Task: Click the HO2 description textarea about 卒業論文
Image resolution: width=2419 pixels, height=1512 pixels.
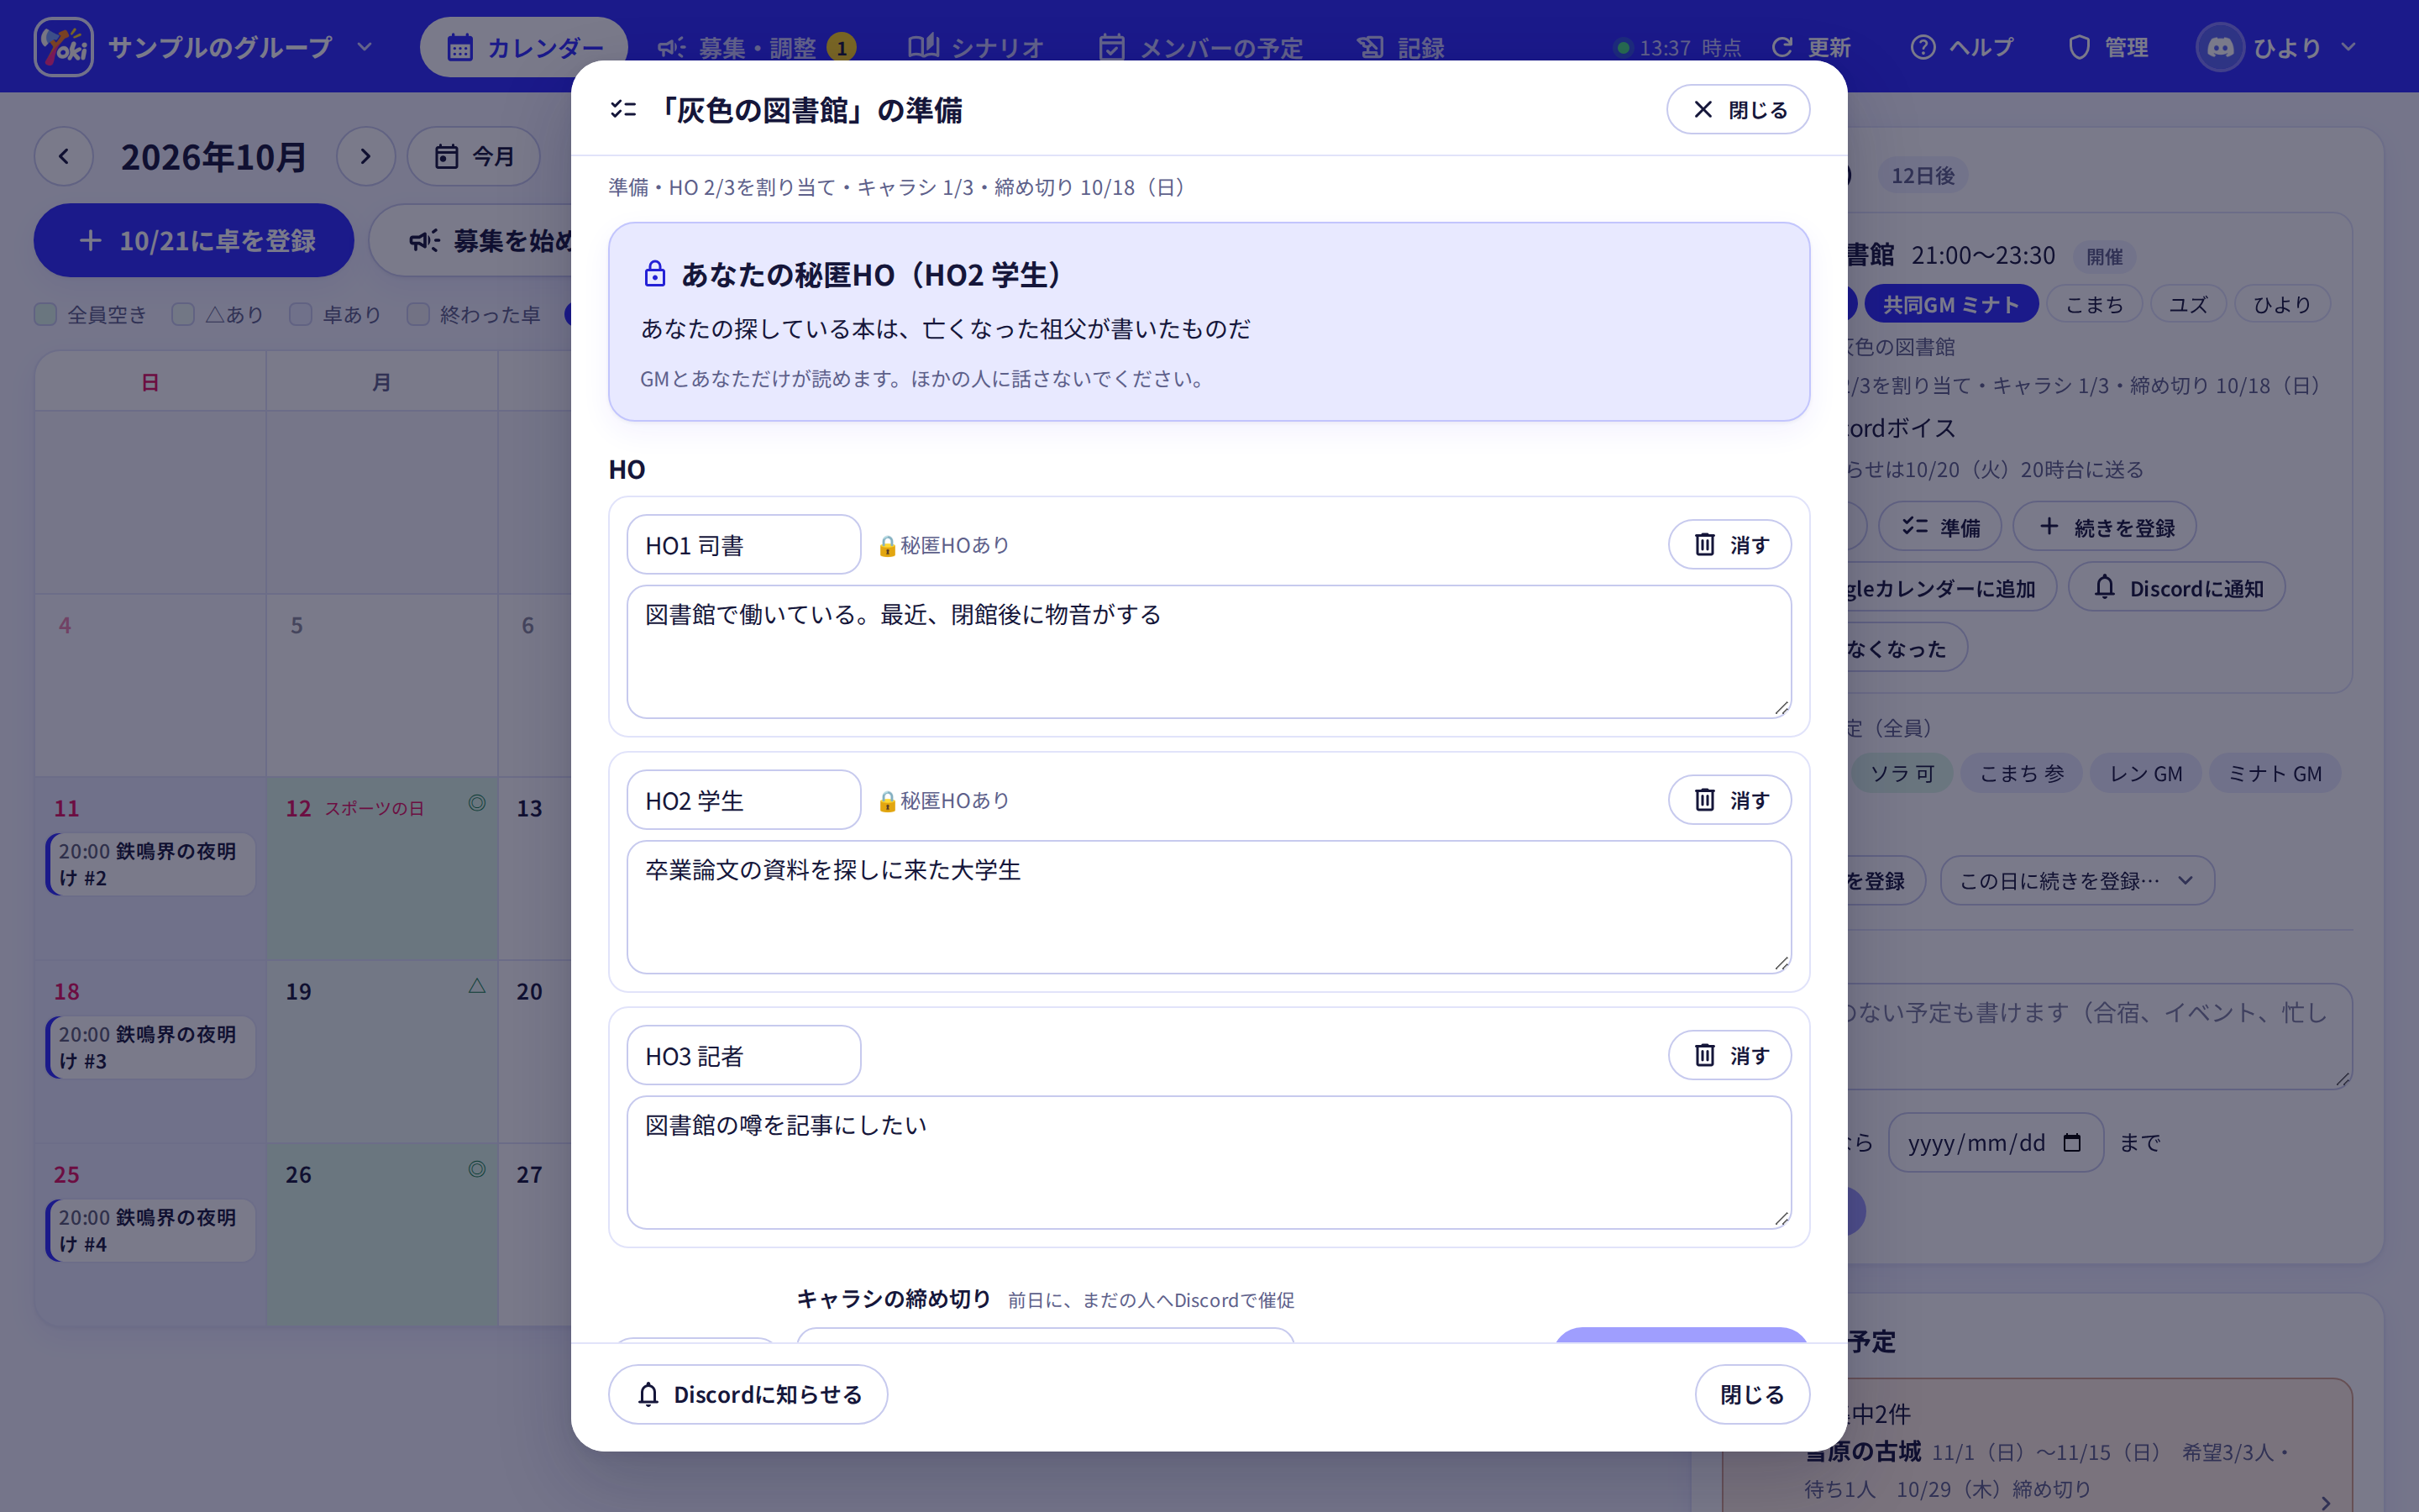Action: [x=1209, y=907]
